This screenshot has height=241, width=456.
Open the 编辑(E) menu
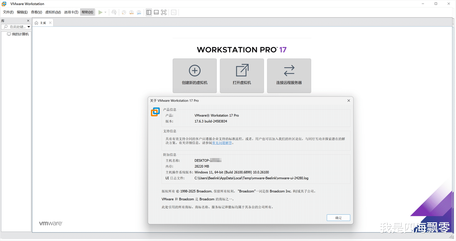22,12
